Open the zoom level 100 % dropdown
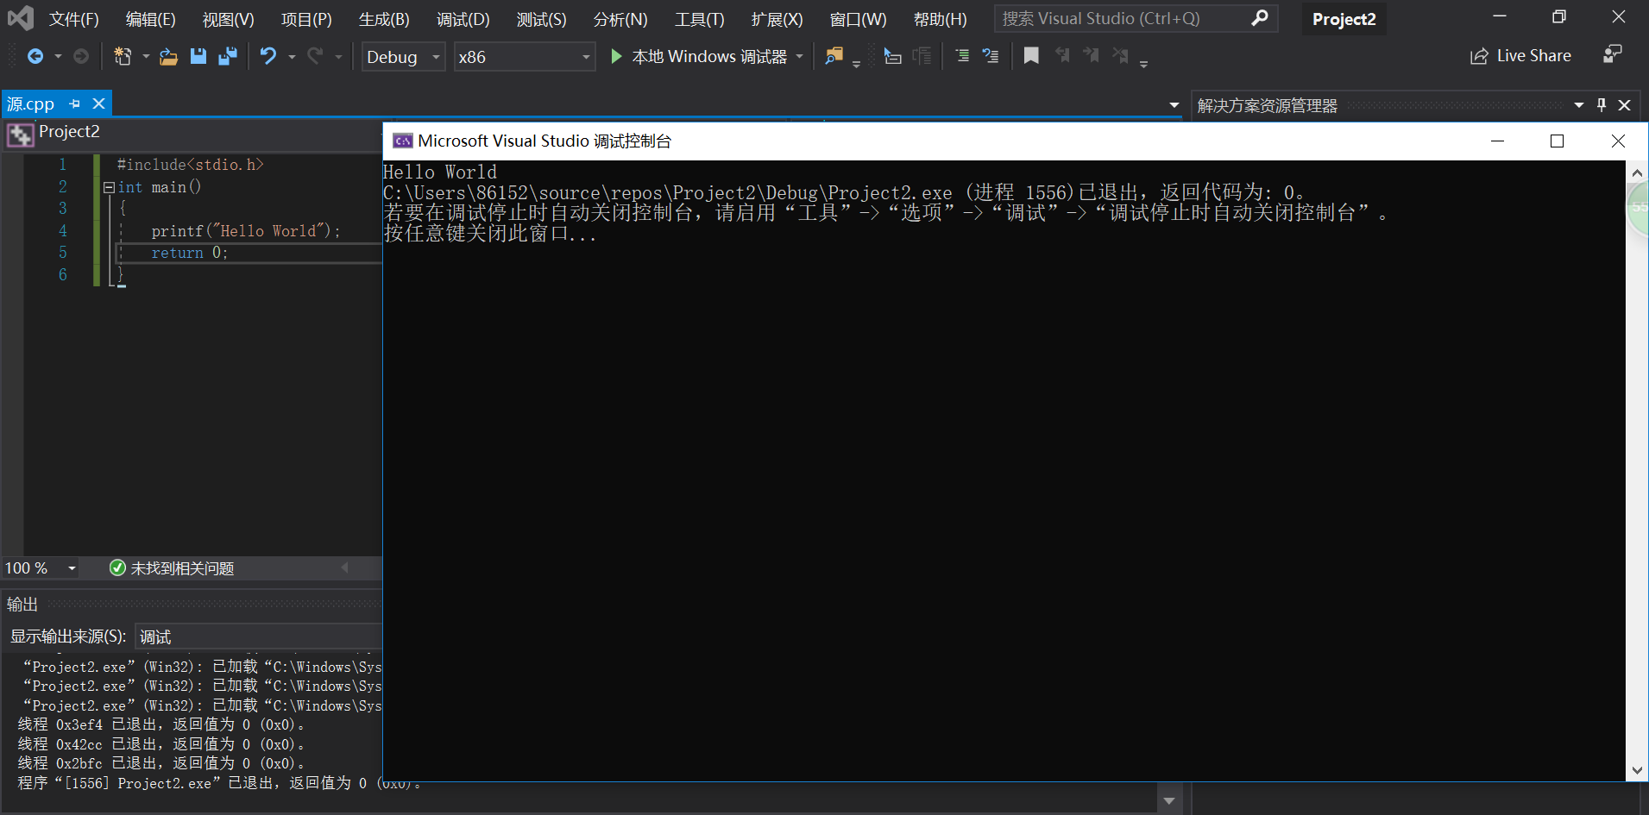This screenshot has width=1649, height=815. click(x=72, y=568)
